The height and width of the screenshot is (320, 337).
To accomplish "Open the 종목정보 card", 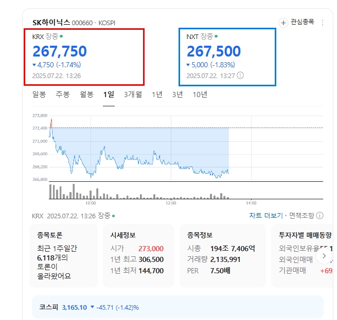I will pyautogui.click(x=223, y=256).
